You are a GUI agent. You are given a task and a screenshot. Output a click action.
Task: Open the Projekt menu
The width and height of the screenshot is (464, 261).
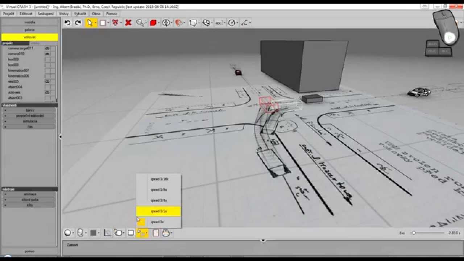point(8,13)
